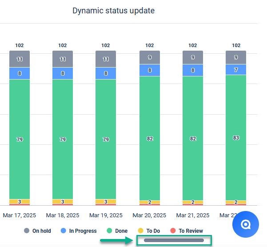Viewport: 267px width, 247px height.
Task: Select the On hold segment on Mar 21 bar
Action: pos(193,57)
